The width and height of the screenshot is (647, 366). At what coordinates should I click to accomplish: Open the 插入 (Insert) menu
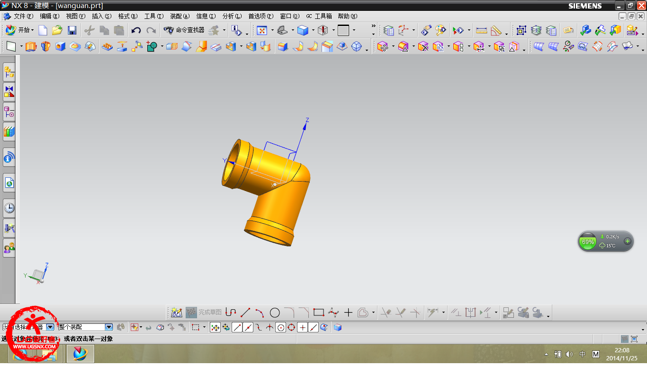102,16
